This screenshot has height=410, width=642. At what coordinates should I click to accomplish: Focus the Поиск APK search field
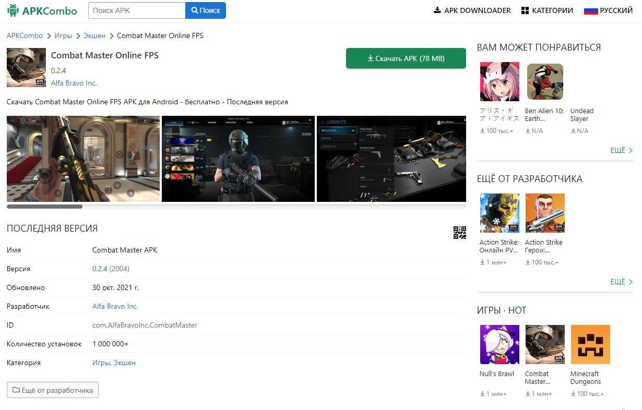[137, 10]
